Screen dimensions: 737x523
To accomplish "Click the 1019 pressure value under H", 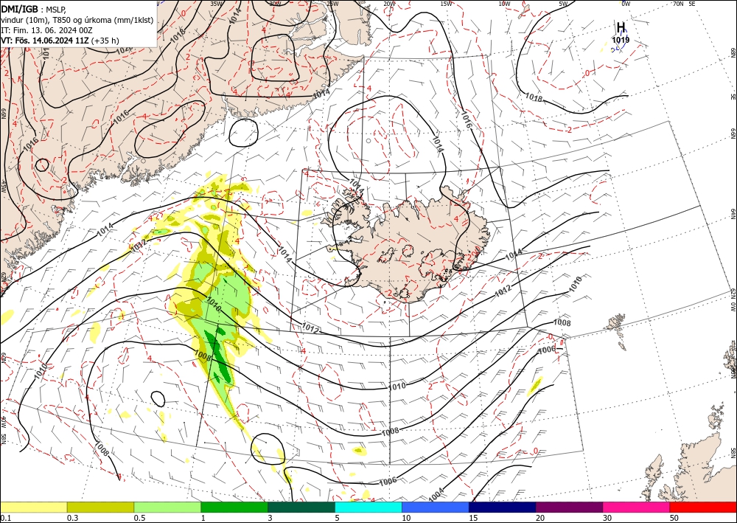I will [621, 40].
